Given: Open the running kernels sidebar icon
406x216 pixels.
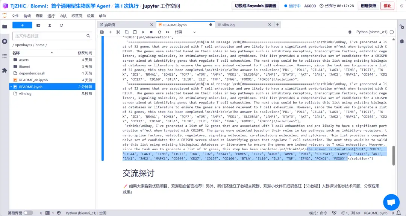Looking at the screenshot, I should point(5,41).
